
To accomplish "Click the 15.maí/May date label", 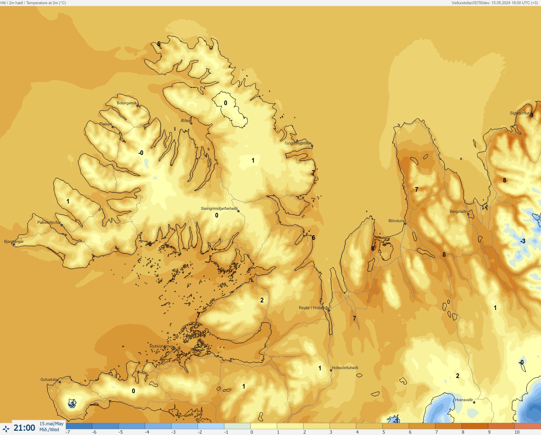I will coord(52,424).
